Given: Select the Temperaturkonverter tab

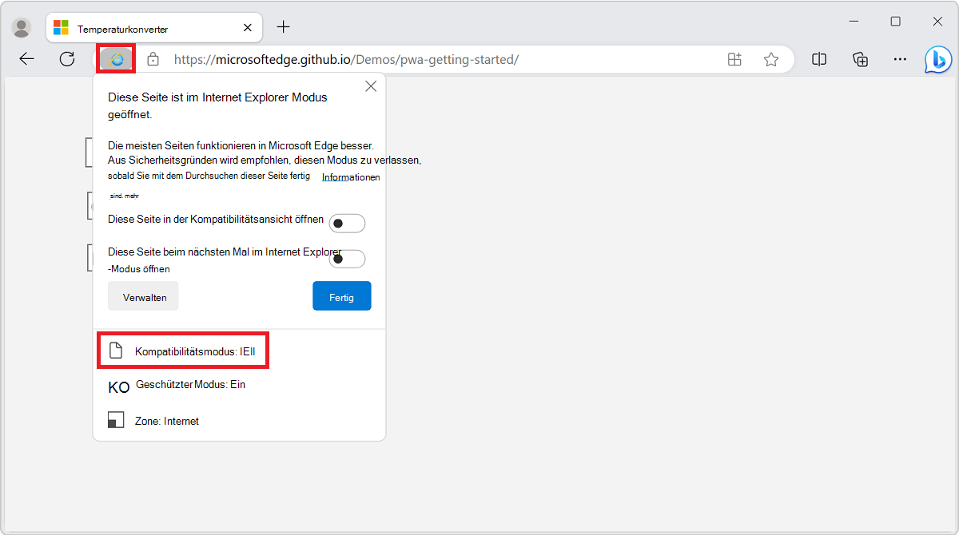Looking at the screenshot, I should point(153,28).
